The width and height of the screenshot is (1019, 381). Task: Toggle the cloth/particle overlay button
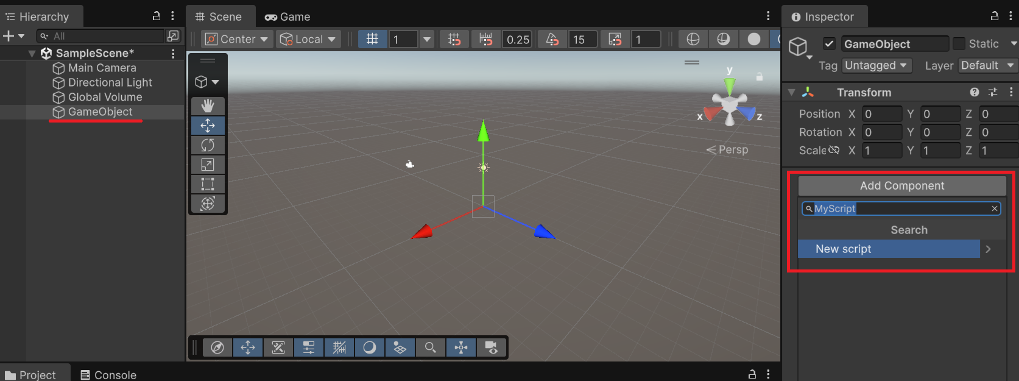click(x=400, y=347)
